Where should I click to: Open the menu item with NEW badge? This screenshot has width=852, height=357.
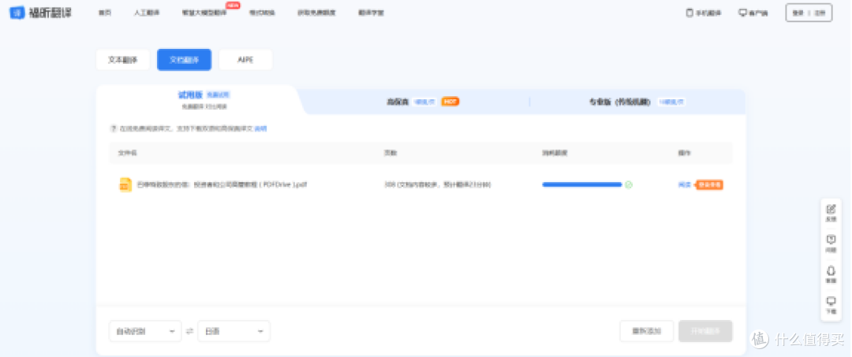pyautogui.click(x=204, y=13)
